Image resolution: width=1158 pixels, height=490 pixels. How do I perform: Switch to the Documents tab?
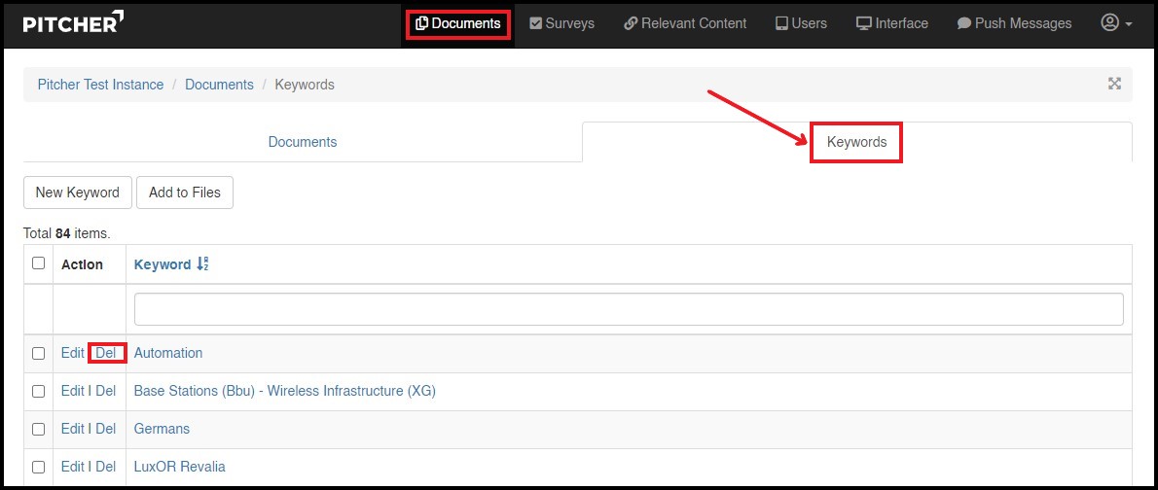(303, 142)
